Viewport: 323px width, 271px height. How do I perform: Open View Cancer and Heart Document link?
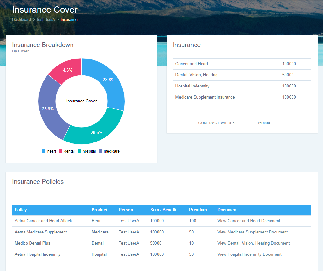point(249,221)
